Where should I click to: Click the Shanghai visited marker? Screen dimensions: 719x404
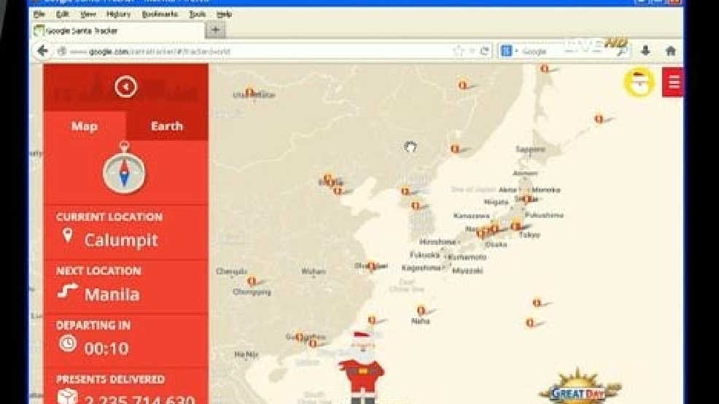tap(372, 266)
